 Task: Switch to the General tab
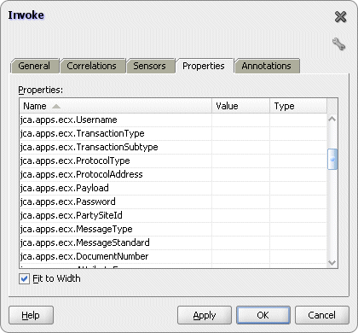tap(35, 66)
